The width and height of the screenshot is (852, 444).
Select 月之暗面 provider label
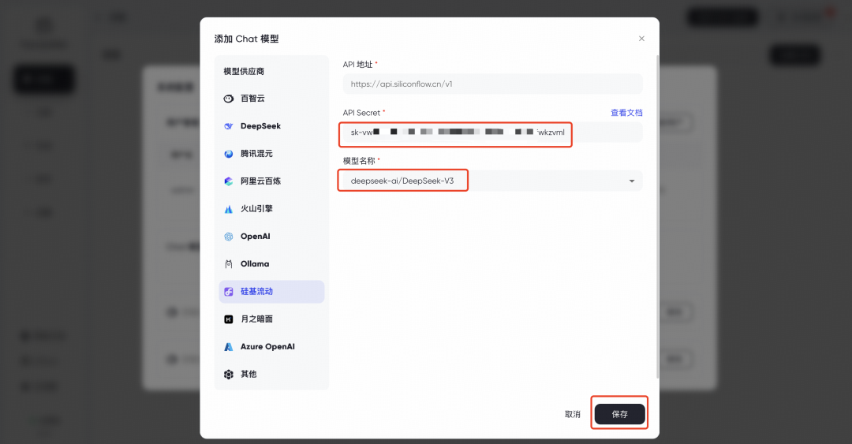[x=256, y=319]
